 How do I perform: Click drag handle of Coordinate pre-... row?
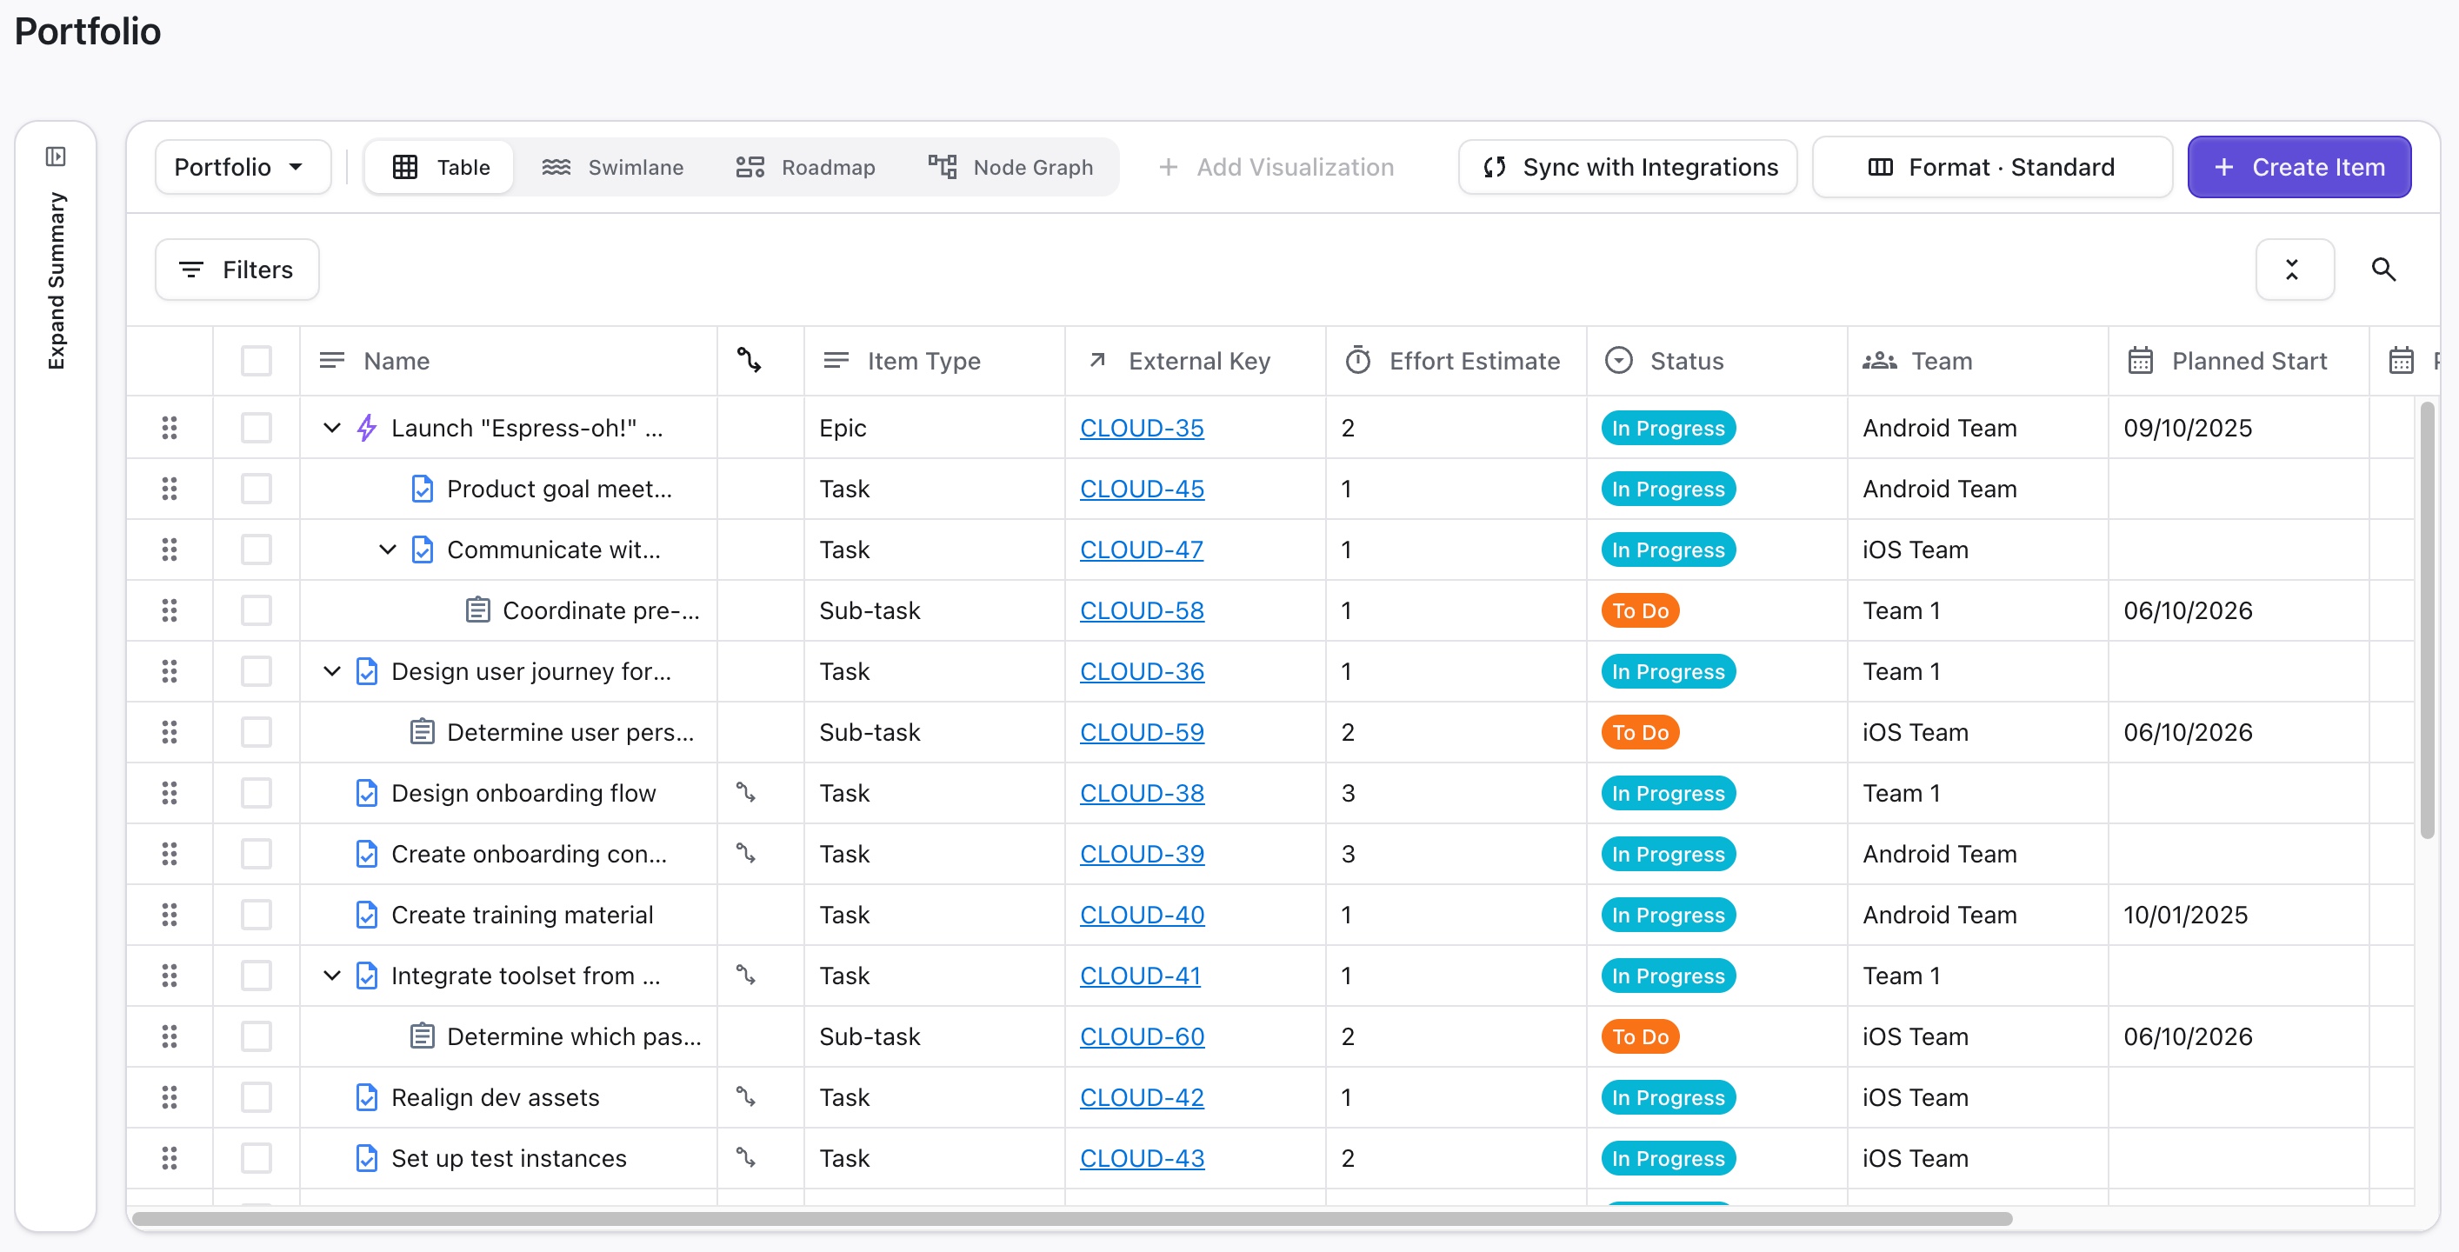point(170,610)
